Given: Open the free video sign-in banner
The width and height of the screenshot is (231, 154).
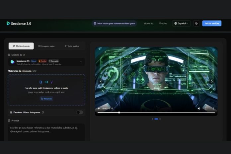Looking at the screenshot, I should point(115,24).
